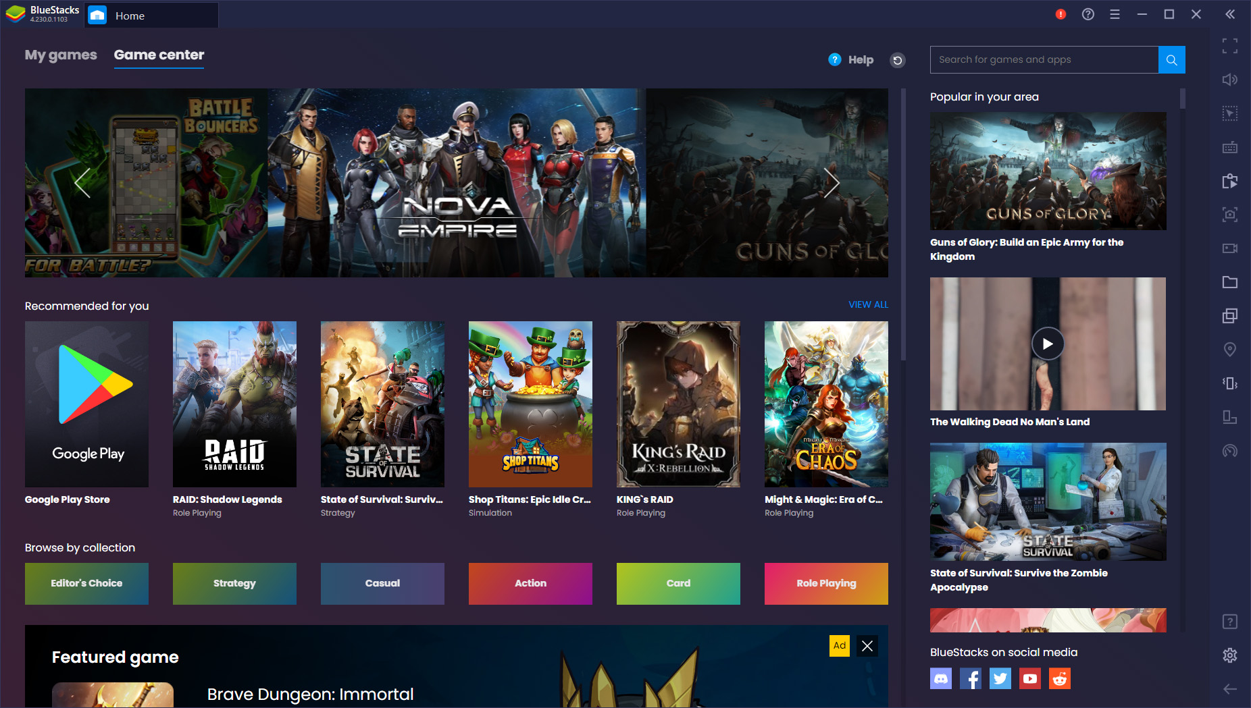Viewport: 1251px width, 708px height.
Task: Click the eco mode gauge icon in sidebar
Action: coord(1230,451)
